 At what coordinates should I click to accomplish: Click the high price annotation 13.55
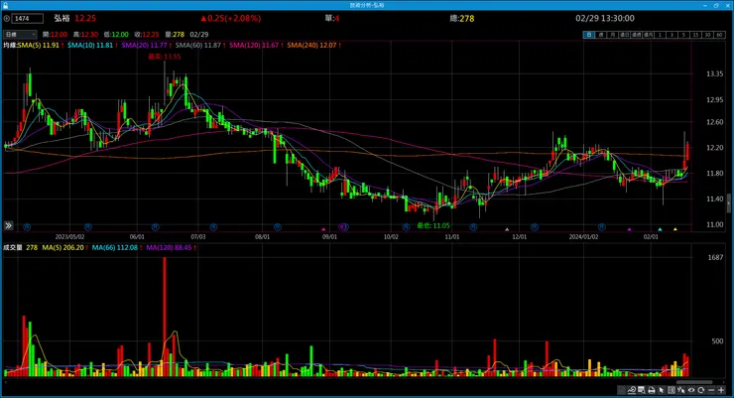tap(165, 57)
